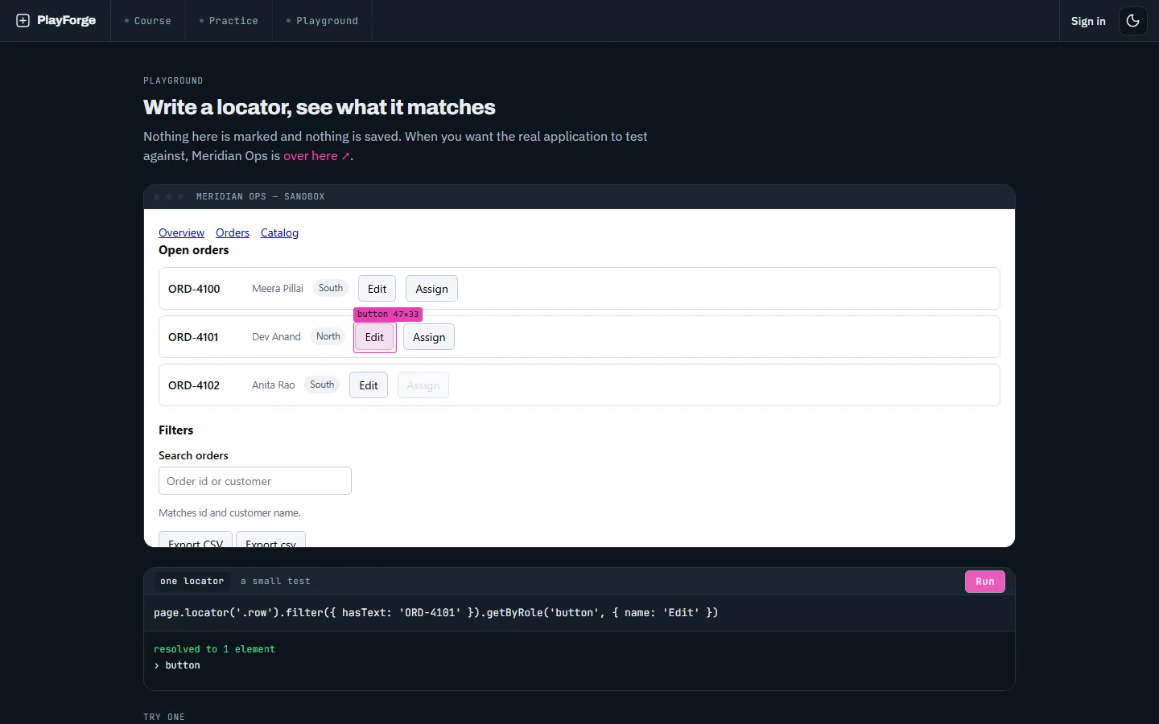Click the Export CSV button

tap(196, 540)
